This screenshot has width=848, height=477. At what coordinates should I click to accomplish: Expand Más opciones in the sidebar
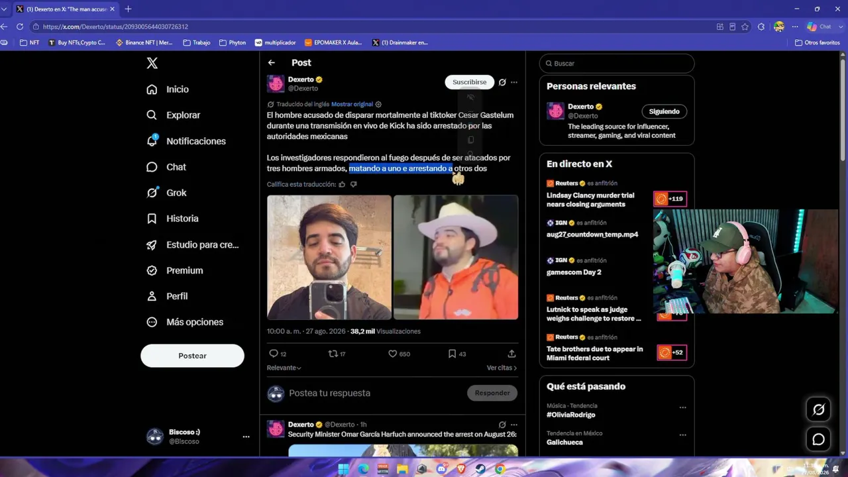click(185, 322)
